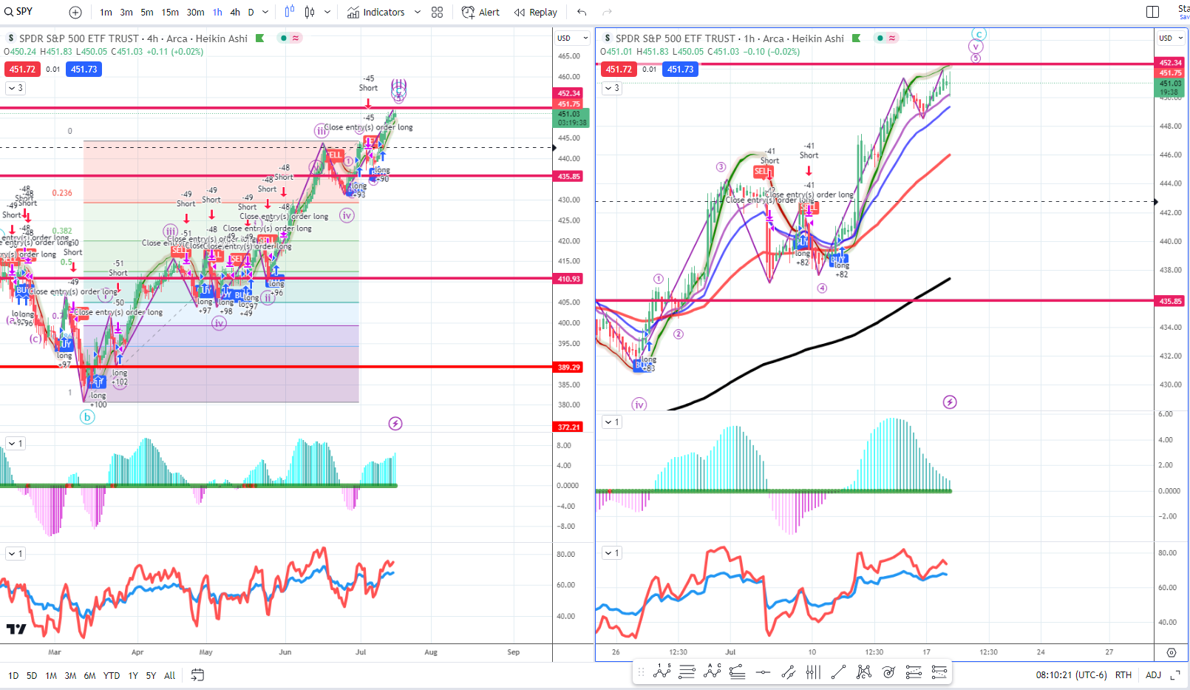The height and width of the screenshot is (690, 1190).
Task: Toggle RTH session mode
Action: [1123, 674]
